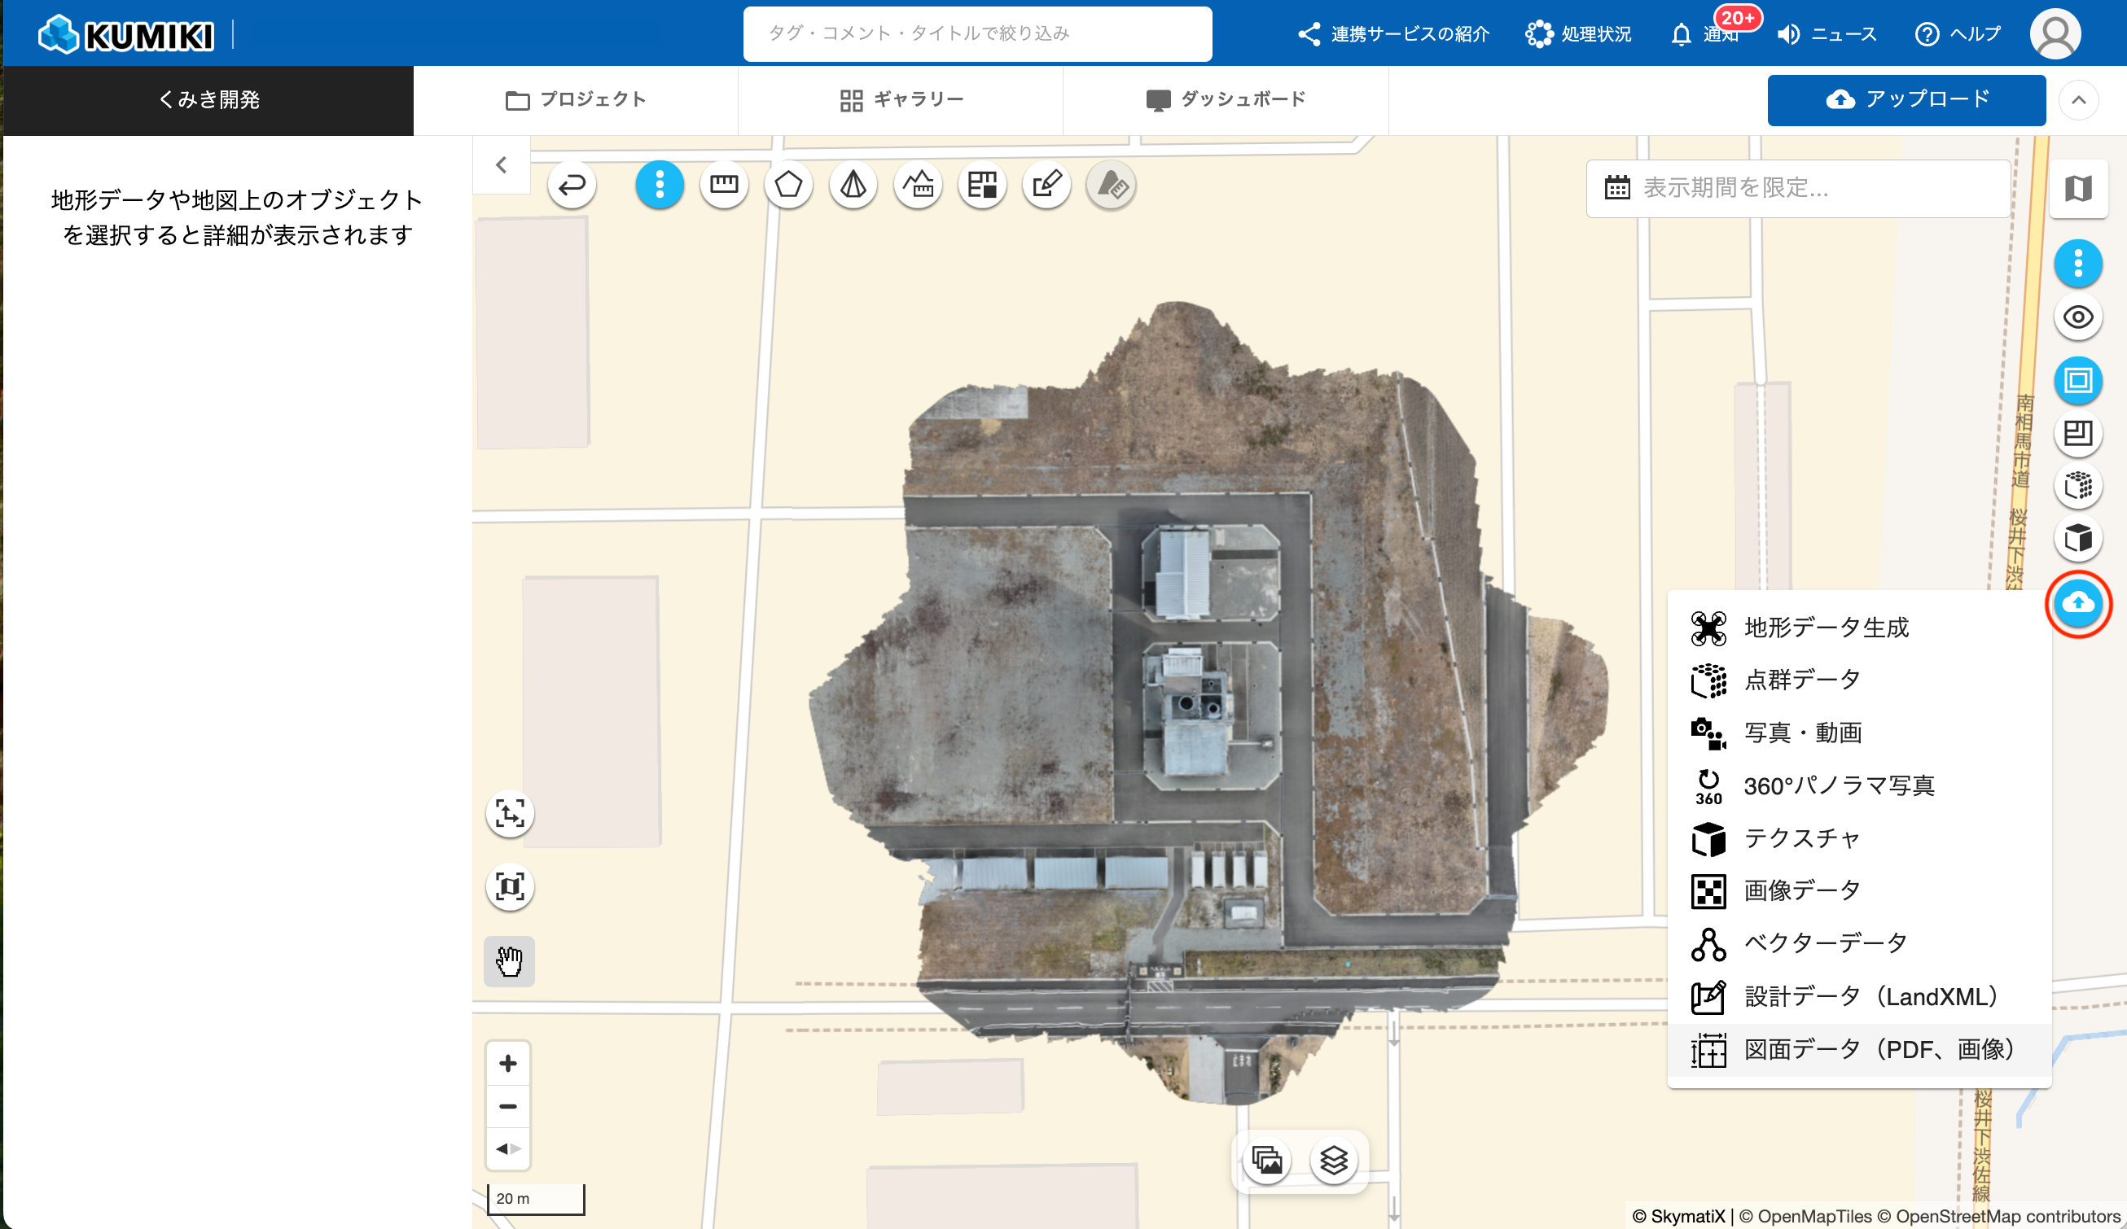Click the cone volume measurement tool
Viewport: 2127px width, 1229px height.
coord(853,185)
